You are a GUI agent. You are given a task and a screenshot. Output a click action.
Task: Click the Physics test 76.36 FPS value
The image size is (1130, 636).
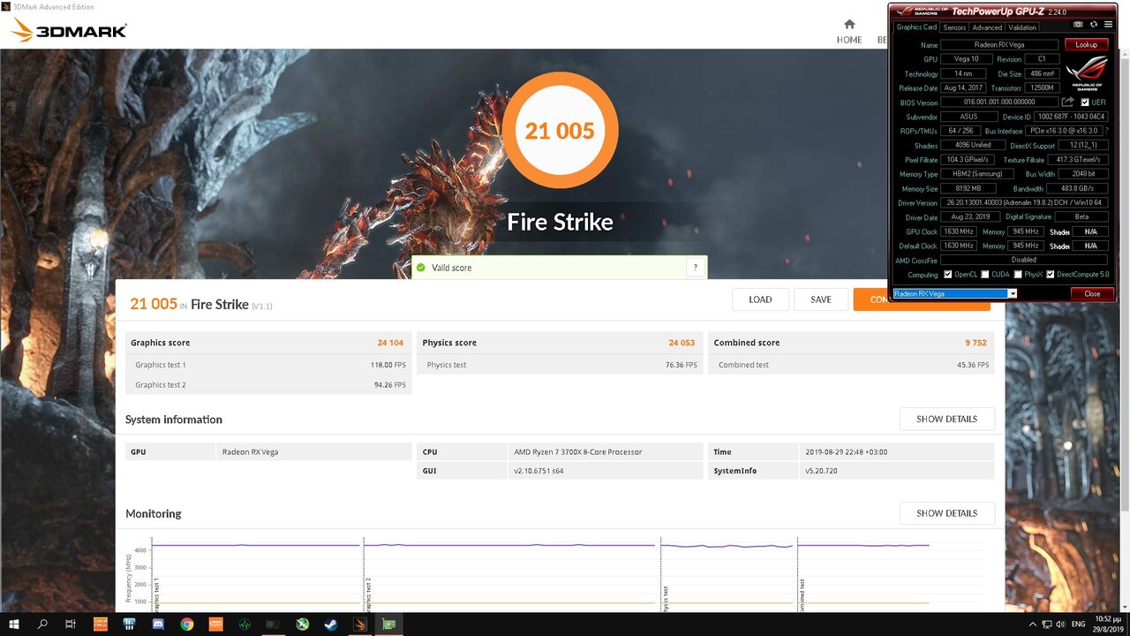pyautogui.click(x=682, y=365)
